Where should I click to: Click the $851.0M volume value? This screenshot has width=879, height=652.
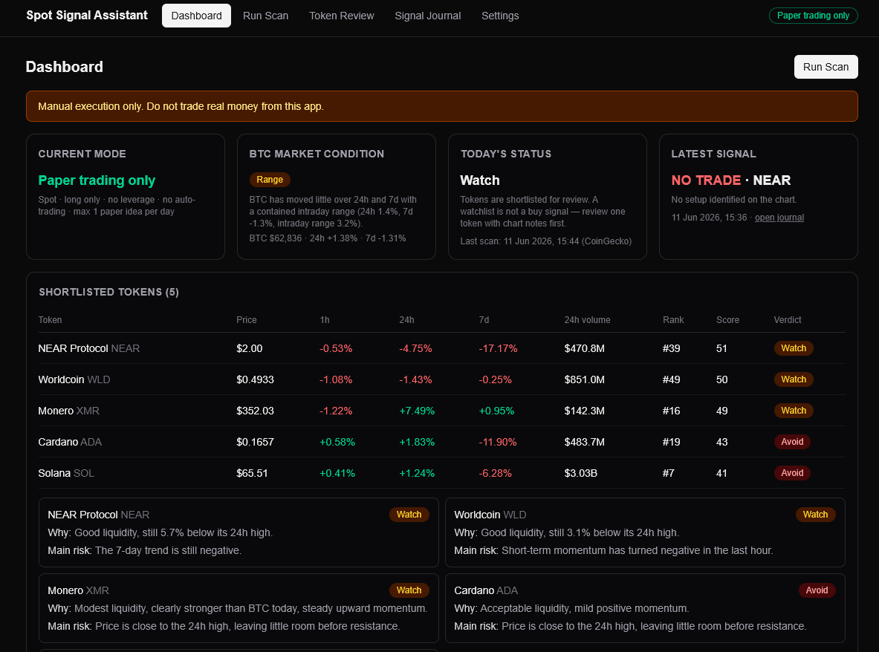[x=585, y=379]
